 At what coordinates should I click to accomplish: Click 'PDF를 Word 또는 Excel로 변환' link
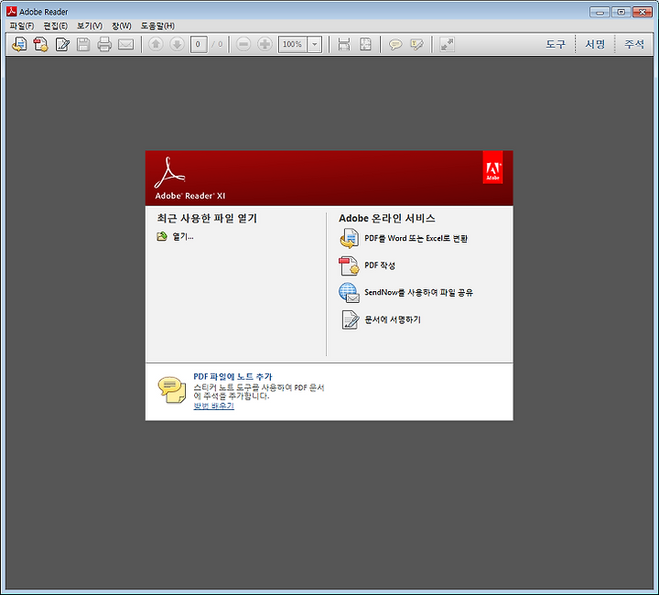[416, 238]
